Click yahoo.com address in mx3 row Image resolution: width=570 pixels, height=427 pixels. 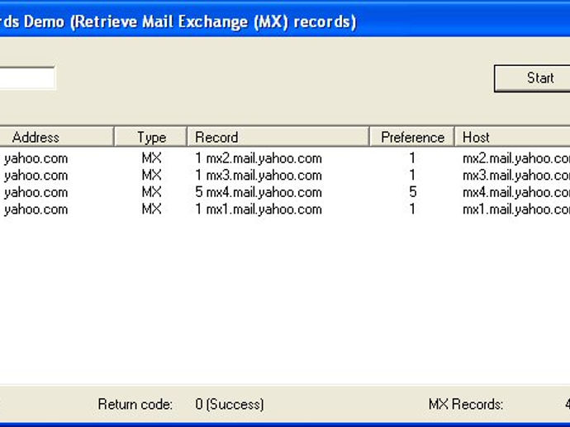point(36,176)
